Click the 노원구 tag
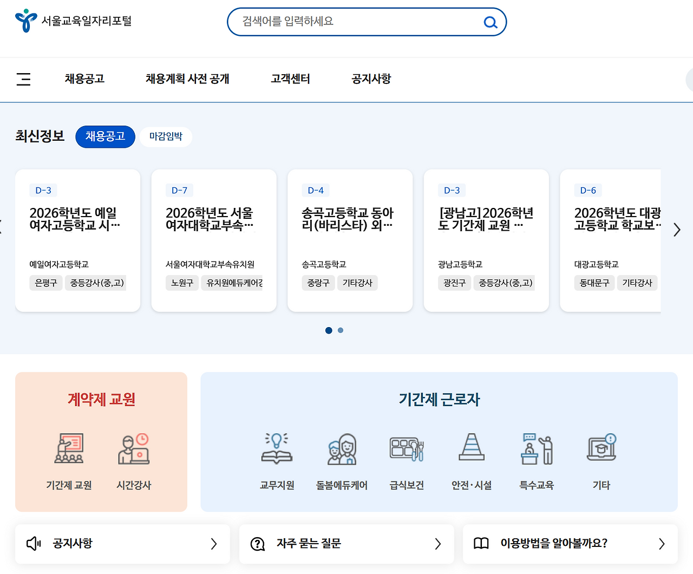The height and width of the screenshot is (574, 693). (x=182, y=283)
